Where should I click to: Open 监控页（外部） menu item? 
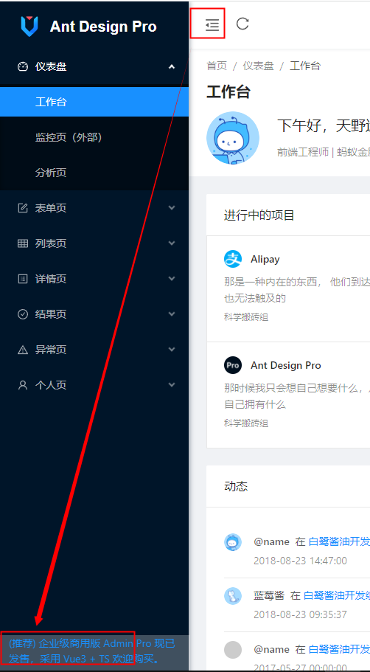(x=94, y=137)
